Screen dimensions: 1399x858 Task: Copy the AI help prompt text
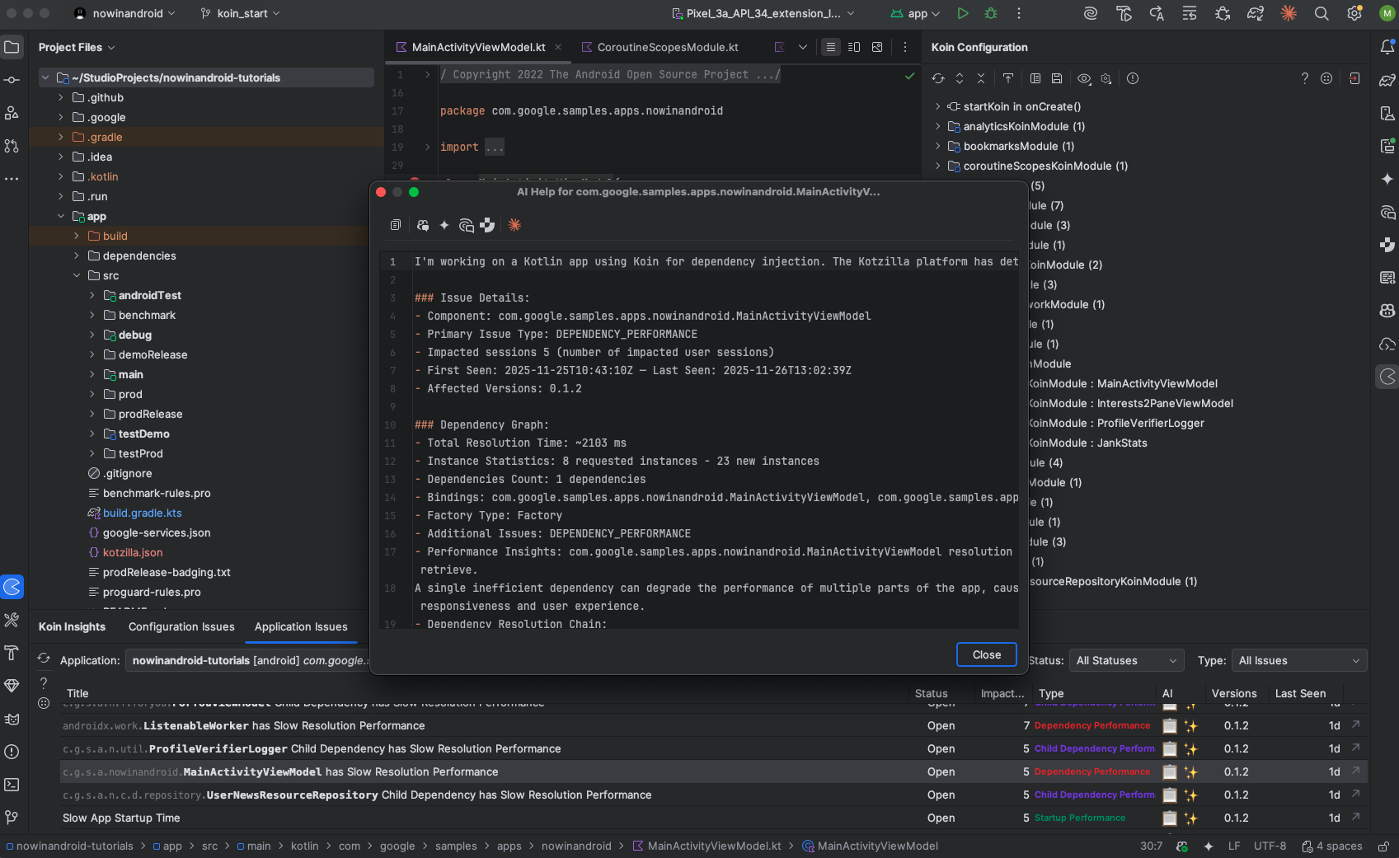coord(396,225)
